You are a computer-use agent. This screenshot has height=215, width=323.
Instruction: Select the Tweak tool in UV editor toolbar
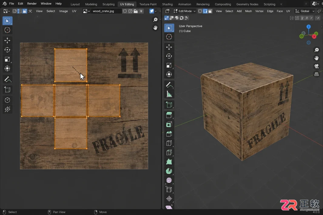(x=7, y=21)
